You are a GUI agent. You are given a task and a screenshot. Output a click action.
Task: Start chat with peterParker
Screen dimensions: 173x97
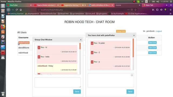(x=152, y=43)
